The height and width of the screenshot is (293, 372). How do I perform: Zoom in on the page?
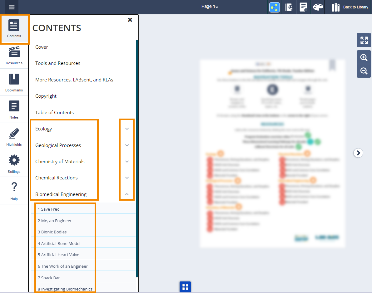click(x=364, y=57)
